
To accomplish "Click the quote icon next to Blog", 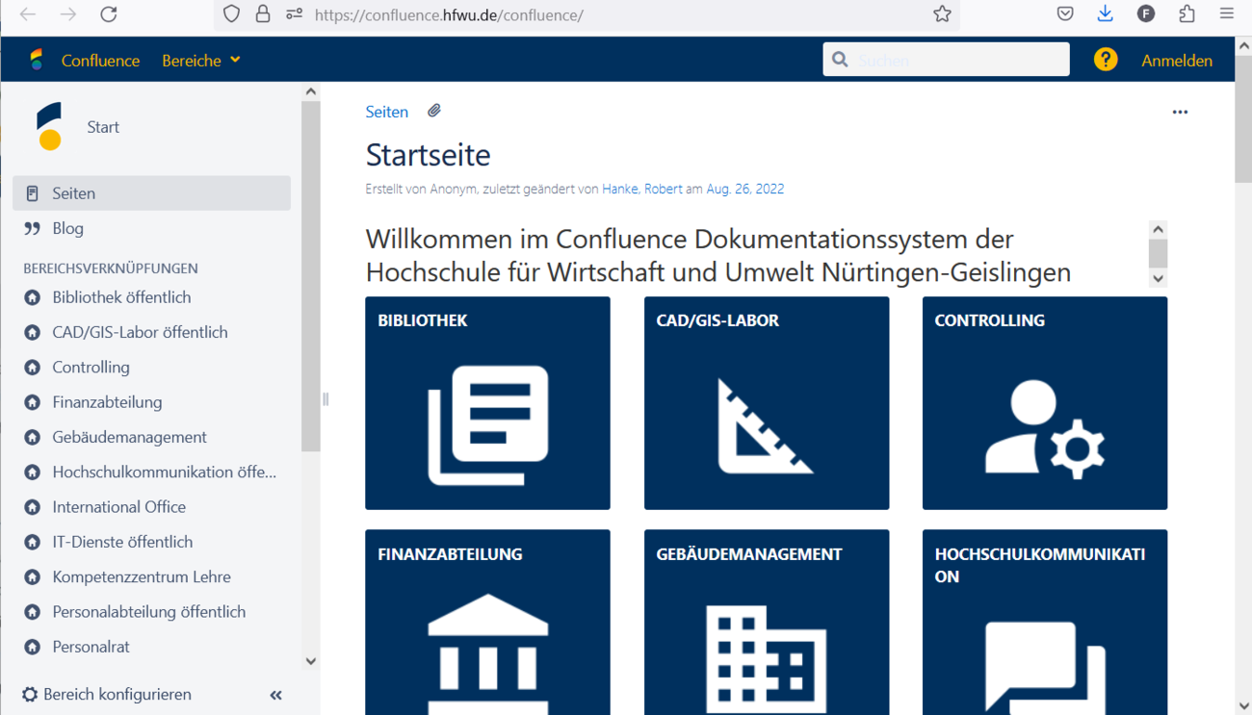I will pyautogui.click(x=33, y=229).
